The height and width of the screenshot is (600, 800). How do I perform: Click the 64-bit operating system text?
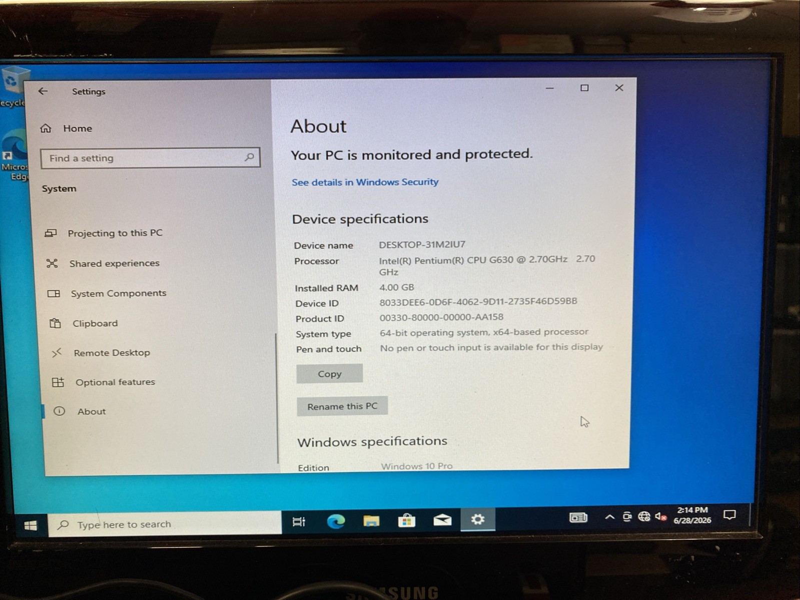pyautogui.click(x=484, y=332)
